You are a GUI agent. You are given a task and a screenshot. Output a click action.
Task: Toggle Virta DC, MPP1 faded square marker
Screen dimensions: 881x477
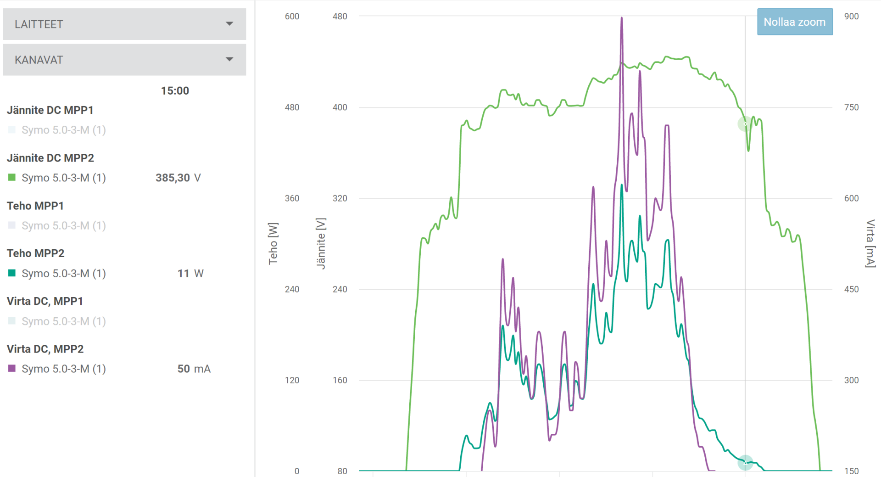click(x=12, y=321)
